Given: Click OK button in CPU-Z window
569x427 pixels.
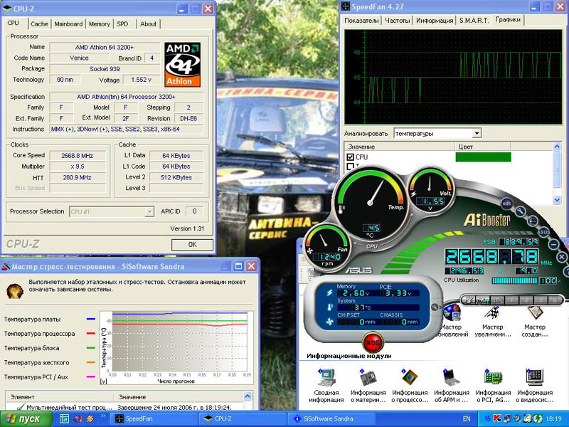Looking at the screenshot, I should (x=192, y=244).
